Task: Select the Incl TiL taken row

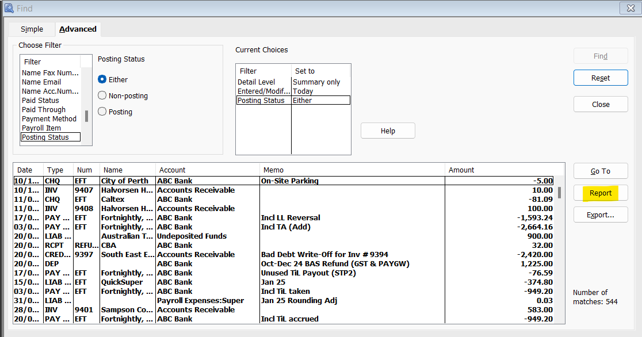Action: (x=284, y=292)
